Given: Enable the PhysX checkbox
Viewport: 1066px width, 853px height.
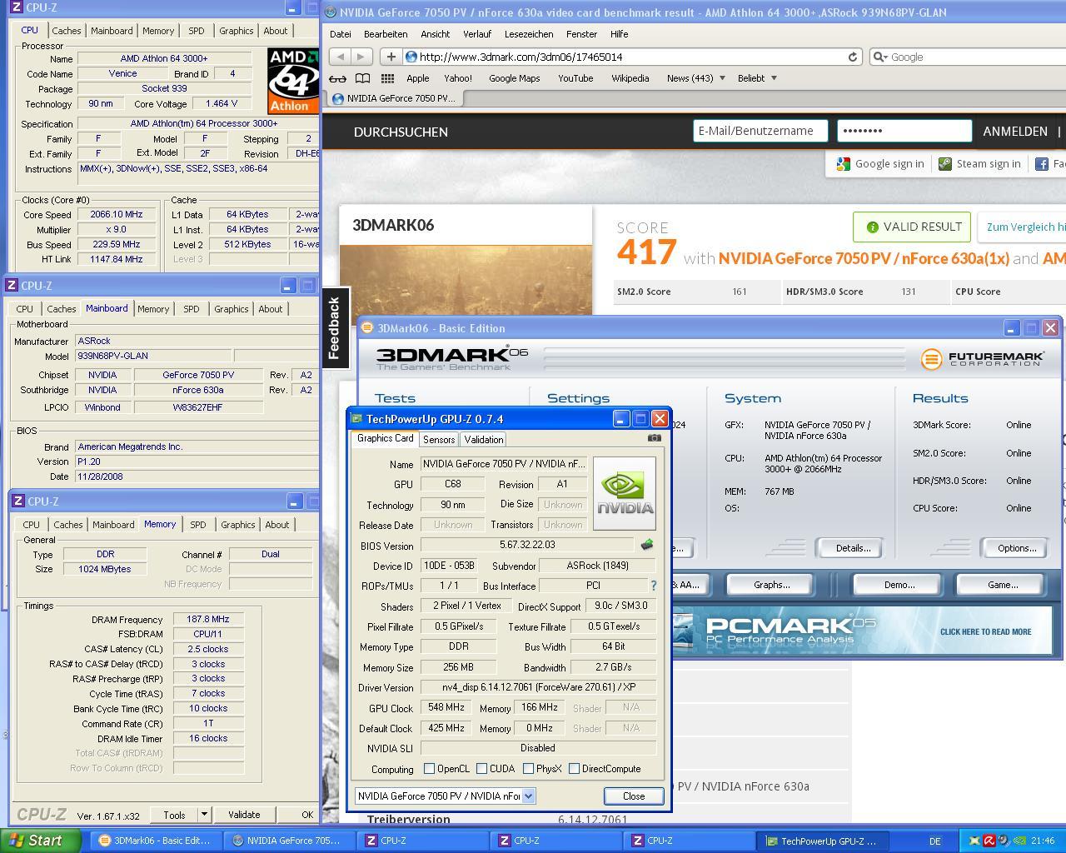Looking at the screenshot, I should pos(528,769).
